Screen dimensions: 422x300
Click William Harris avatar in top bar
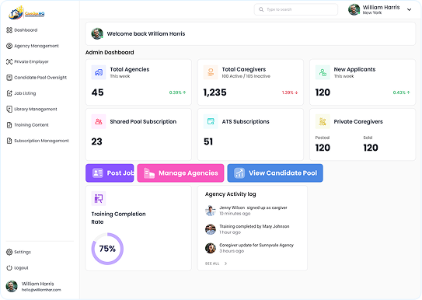point(354,9)
